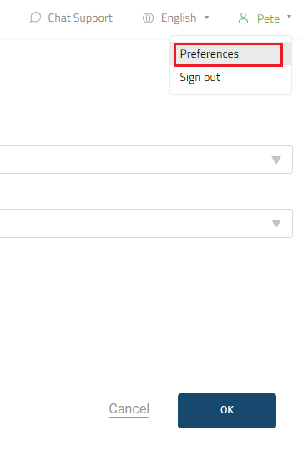
Task: Click the Chat Support speech bubble icon
Action: point(35,18)
